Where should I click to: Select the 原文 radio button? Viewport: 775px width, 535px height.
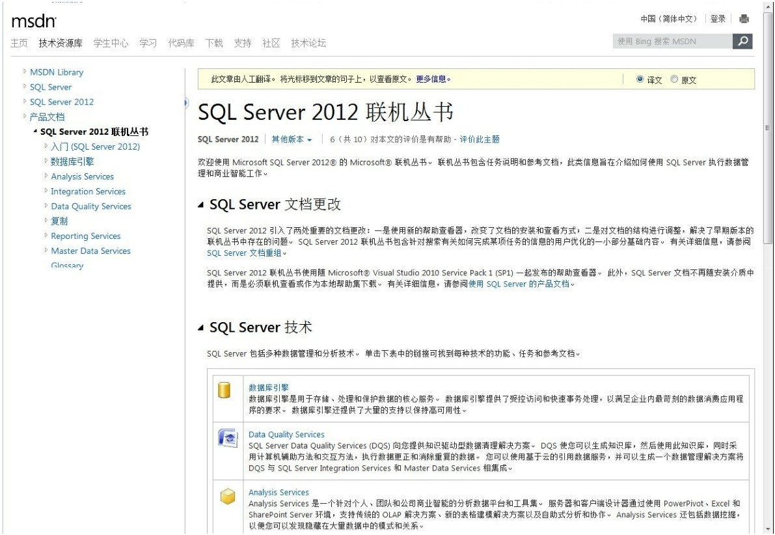click(x=674, y=79)
